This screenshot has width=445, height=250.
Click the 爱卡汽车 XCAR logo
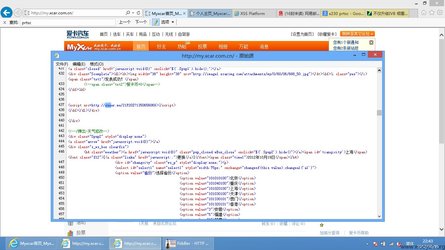78,35
